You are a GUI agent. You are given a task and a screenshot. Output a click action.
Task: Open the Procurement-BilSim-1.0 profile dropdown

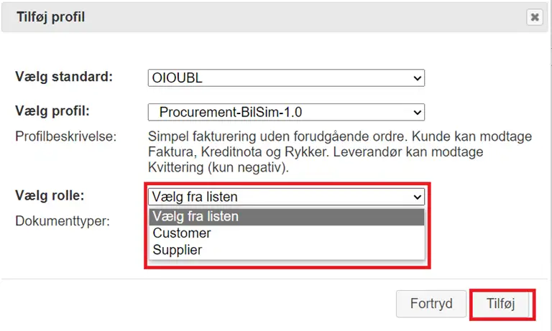click(285, 112)
